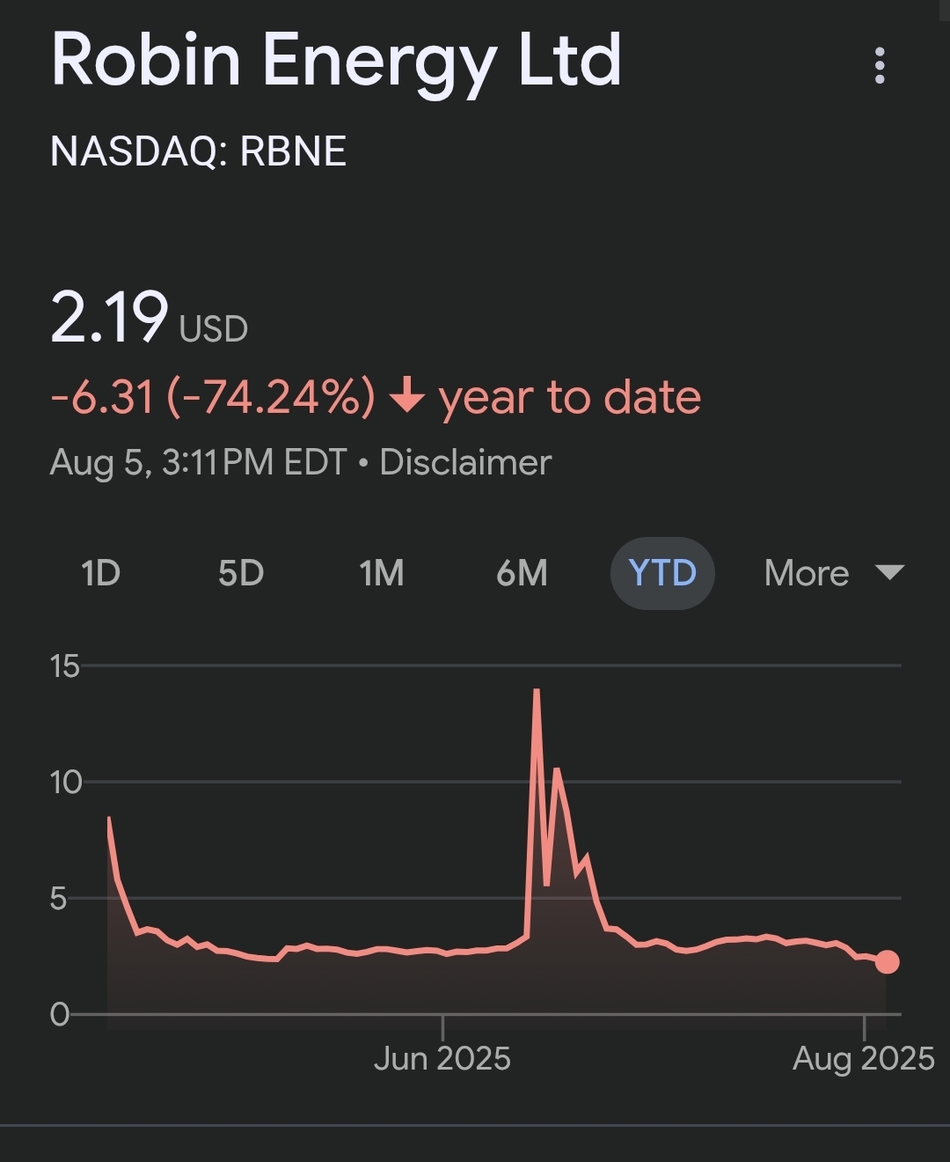Image resolution: width=950 pixels, height=1162 pixels.
Task: Click the Aug 2025 axis label
Action: pos(864,1058)
